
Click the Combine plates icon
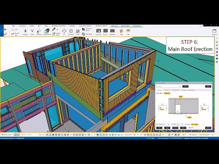[83, 29]
